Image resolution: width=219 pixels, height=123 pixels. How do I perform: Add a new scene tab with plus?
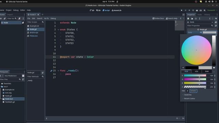(x=42, y=14)
